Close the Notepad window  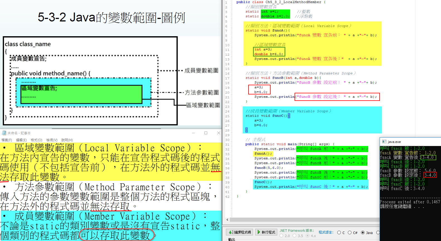[x=218, y=133]
